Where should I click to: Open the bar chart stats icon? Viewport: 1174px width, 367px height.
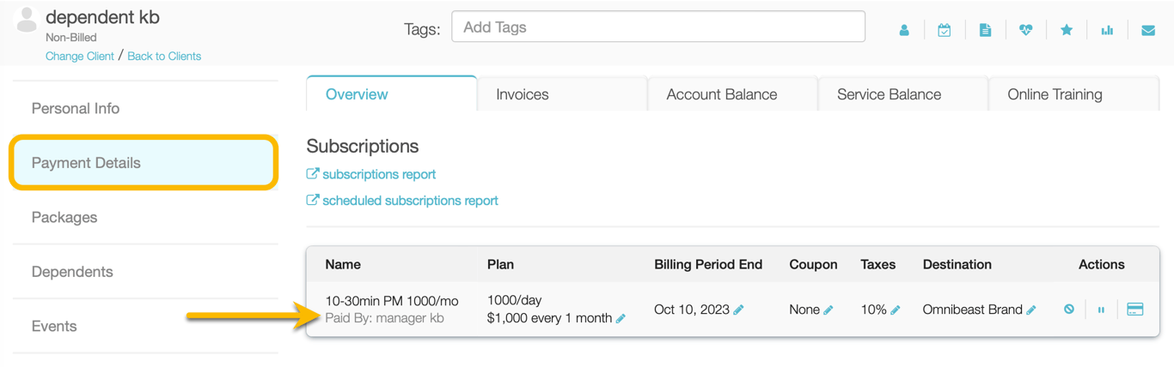point(1107,30)
